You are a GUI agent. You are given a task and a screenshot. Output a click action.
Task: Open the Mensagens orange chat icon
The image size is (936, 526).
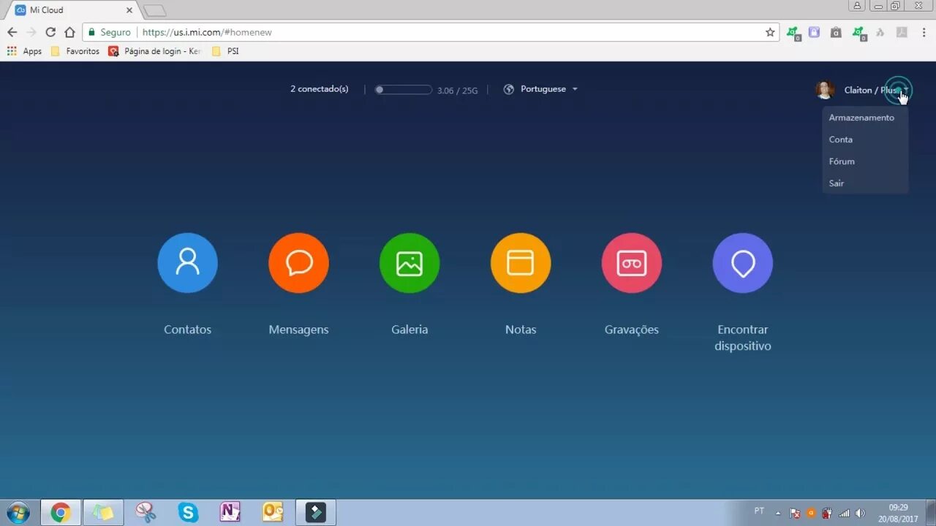[x=298, y=263]
